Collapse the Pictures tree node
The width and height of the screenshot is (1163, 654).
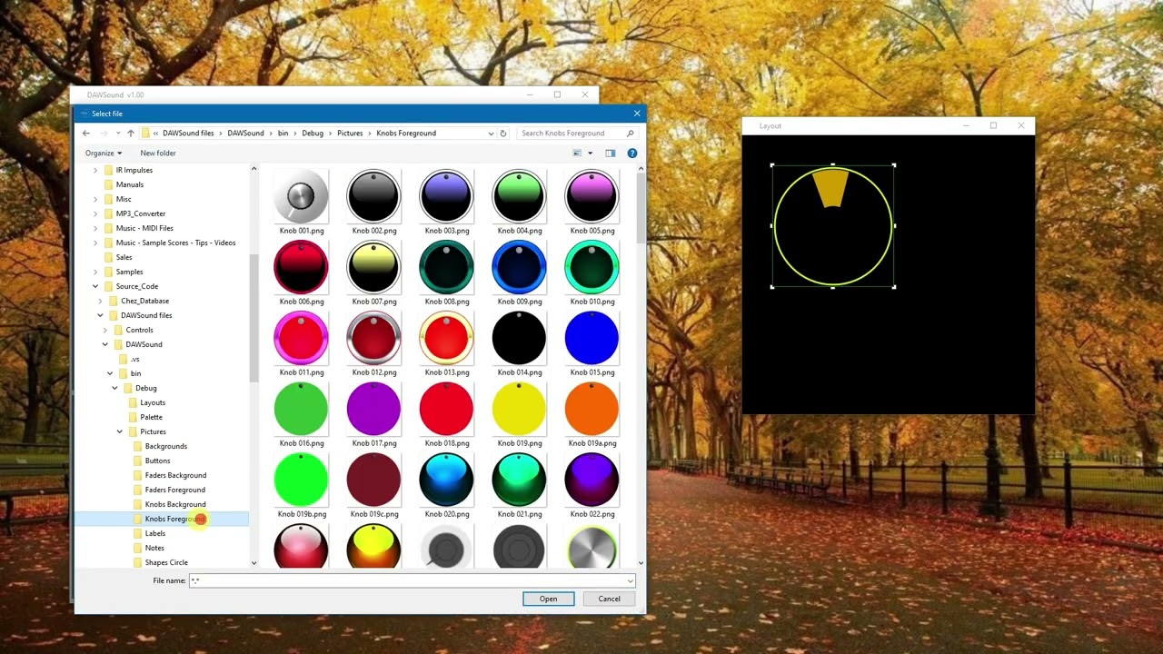120,431
